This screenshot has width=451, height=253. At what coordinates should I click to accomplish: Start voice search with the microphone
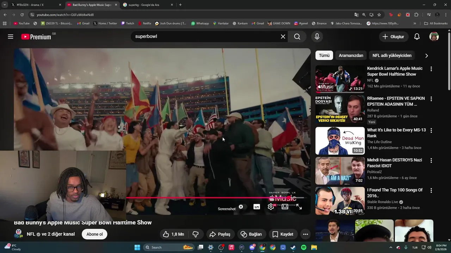tap(317, 37)
